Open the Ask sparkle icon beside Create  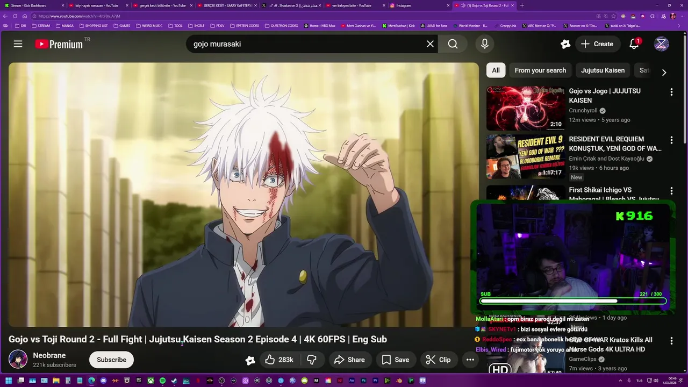pos(565,44)
